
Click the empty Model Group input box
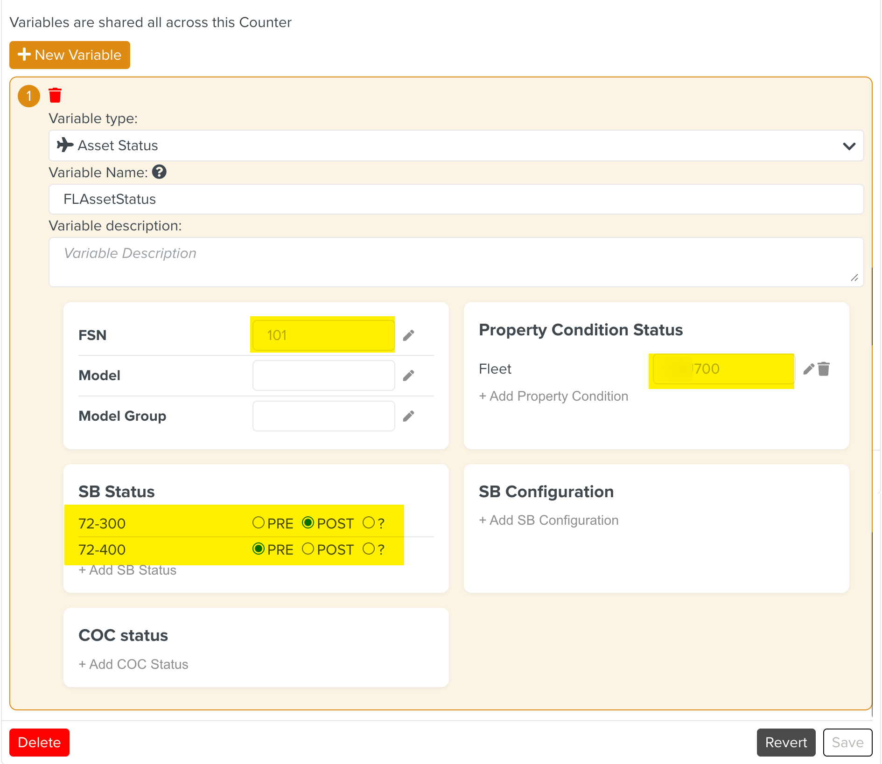pyautogui.click(x=323, y=416)
